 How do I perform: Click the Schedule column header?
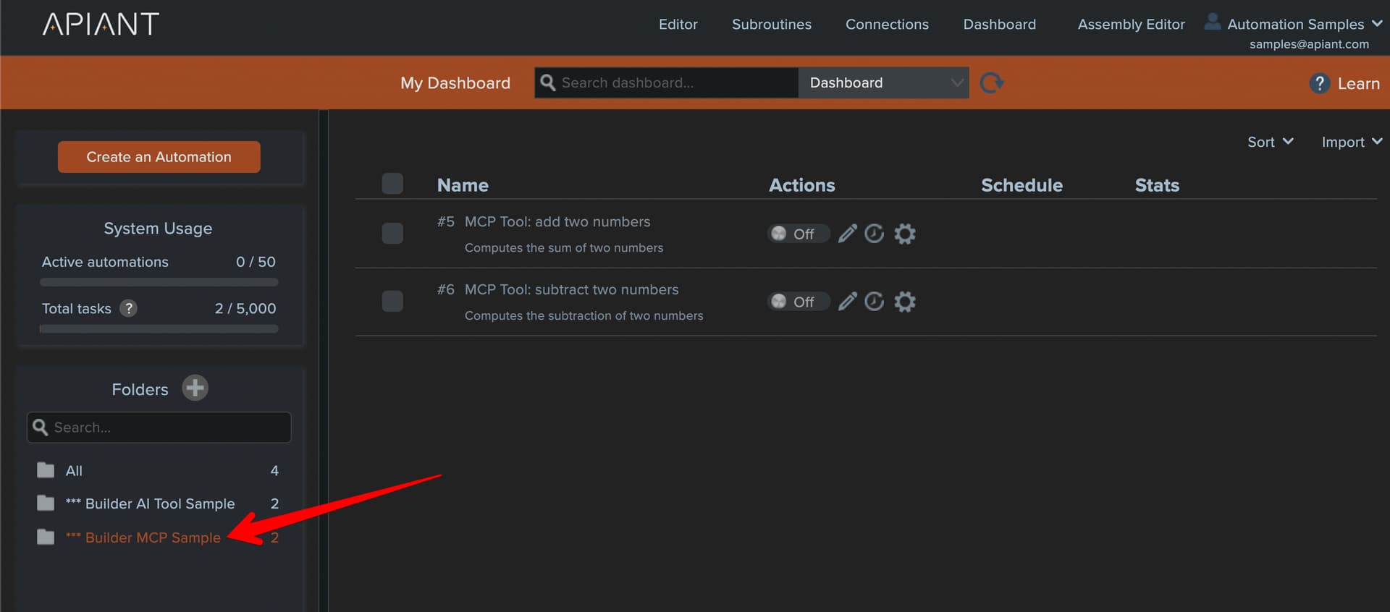[1022, 185]
